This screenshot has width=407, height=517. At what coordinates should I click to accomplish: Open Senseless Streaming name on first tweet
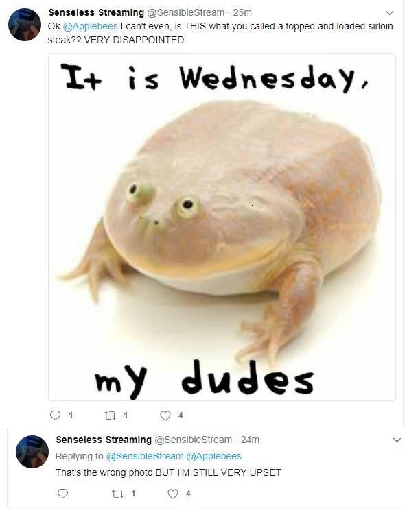96,12
